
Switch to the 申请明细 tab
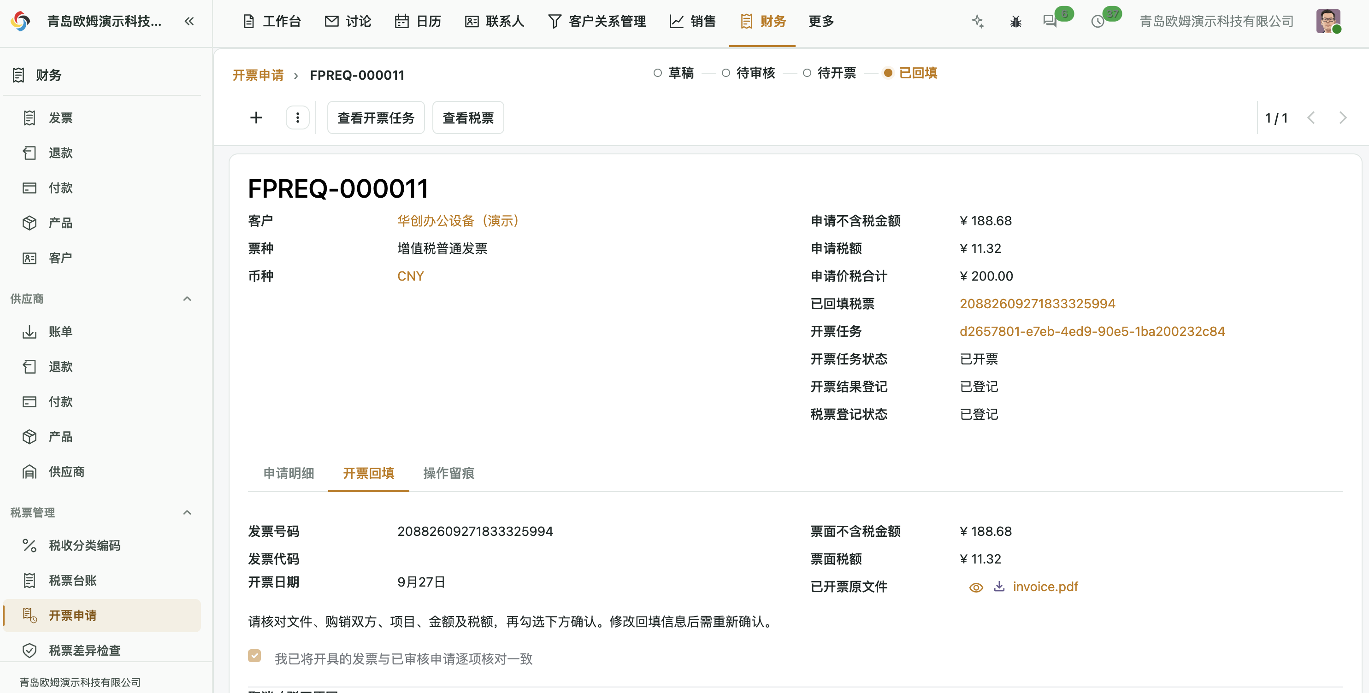point(289,473)
